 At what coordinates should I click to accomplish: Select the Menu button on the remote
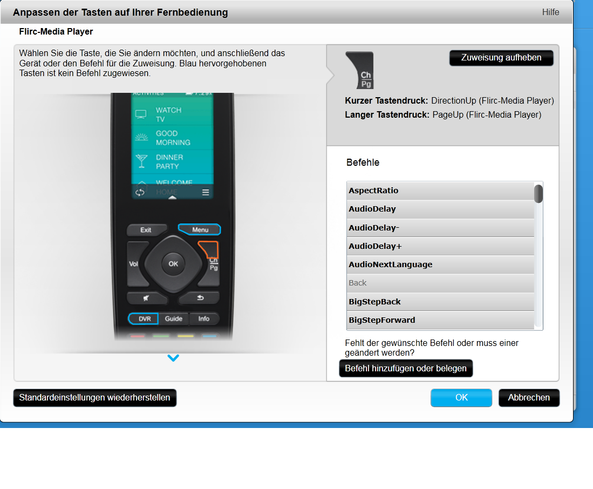pos(200,229)
